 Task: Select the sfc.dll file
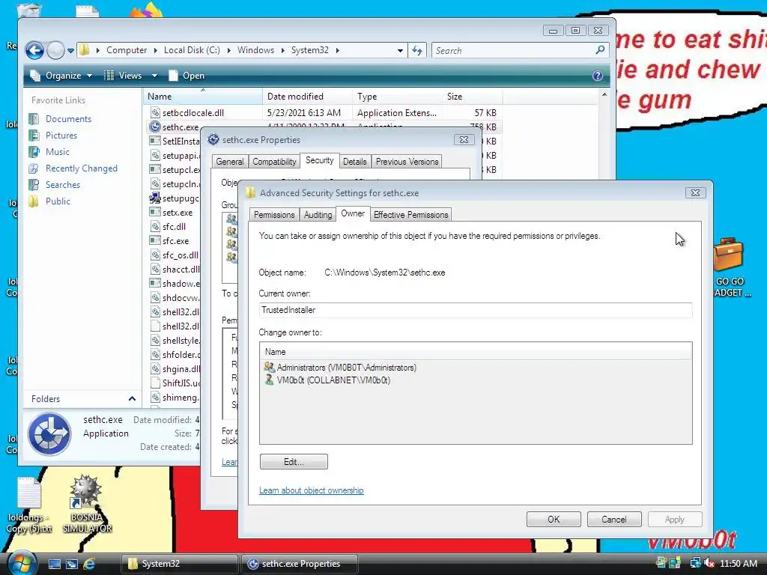click(x=174, y=227)
